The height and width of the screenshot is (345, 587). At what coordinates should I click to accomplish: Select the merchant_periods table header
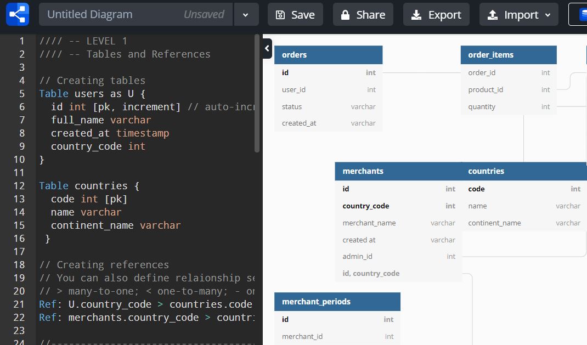tap(337, 302)
